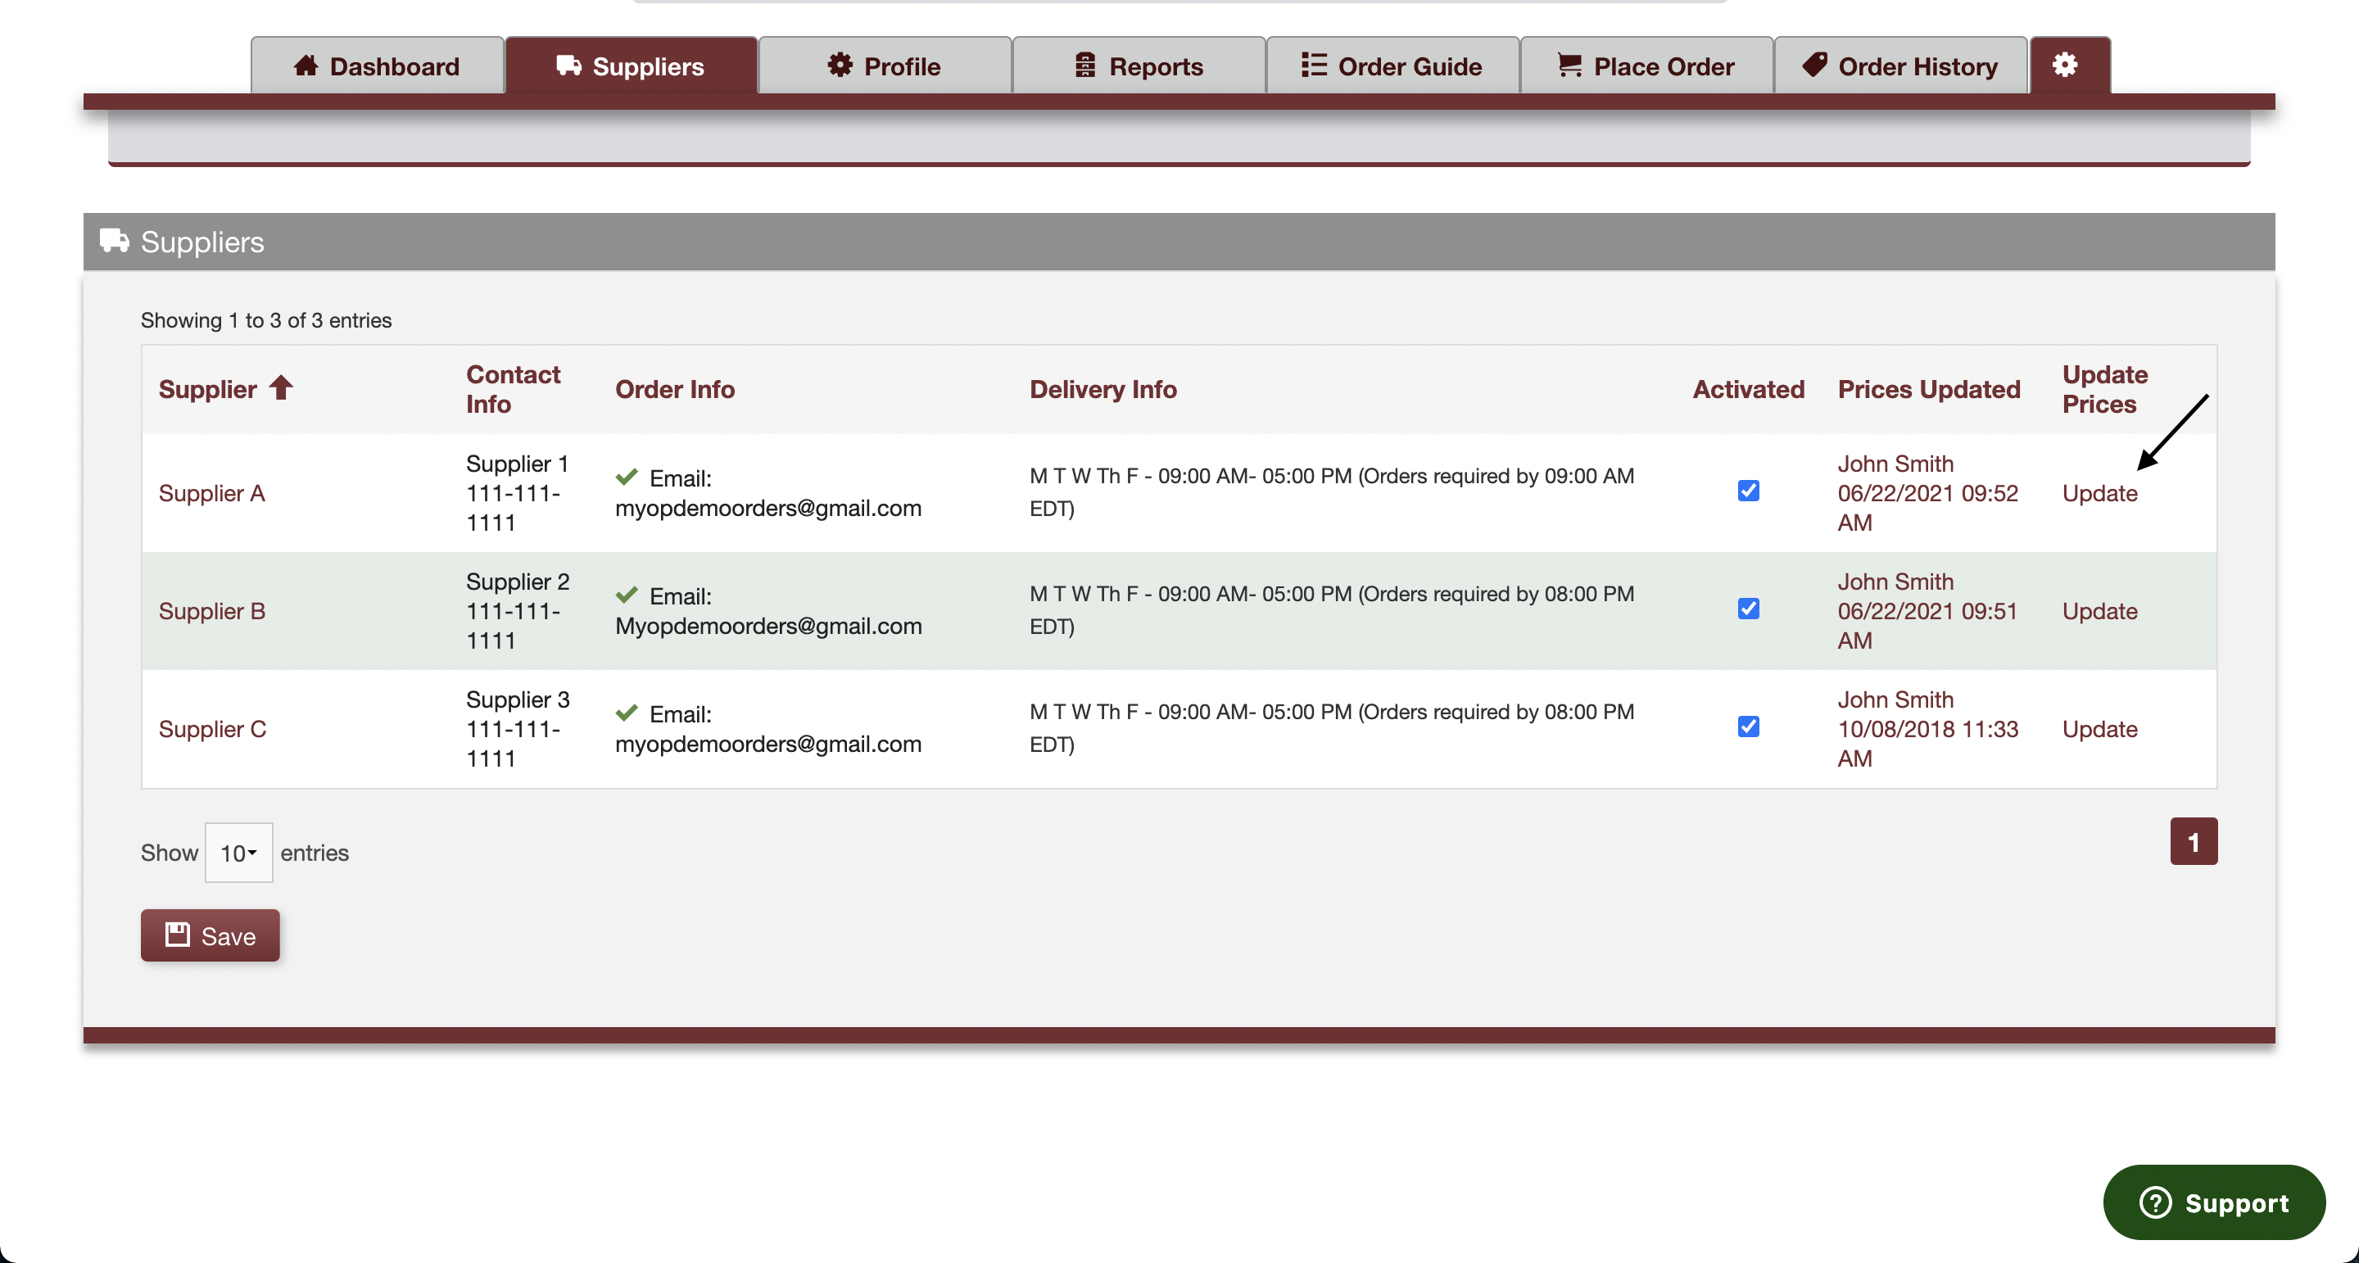Open the Place Order tab
2359x1263 pixels.
[x=1646, y=66]
